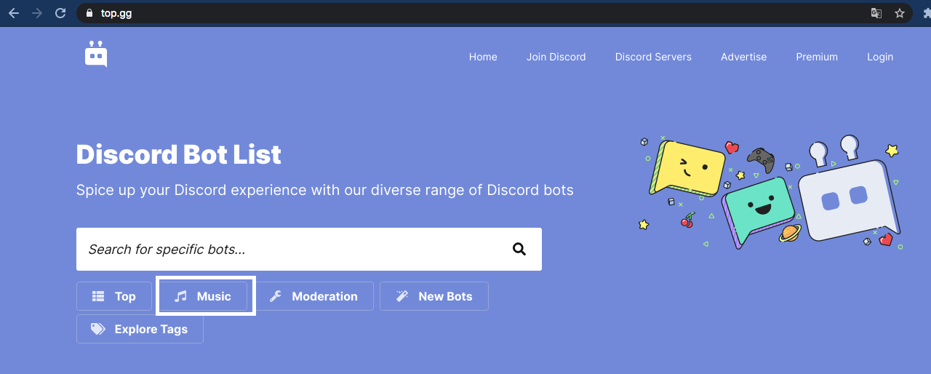
Task: Click the padlock site security icon
Action: pyautogui.click(x=89, y=13)
